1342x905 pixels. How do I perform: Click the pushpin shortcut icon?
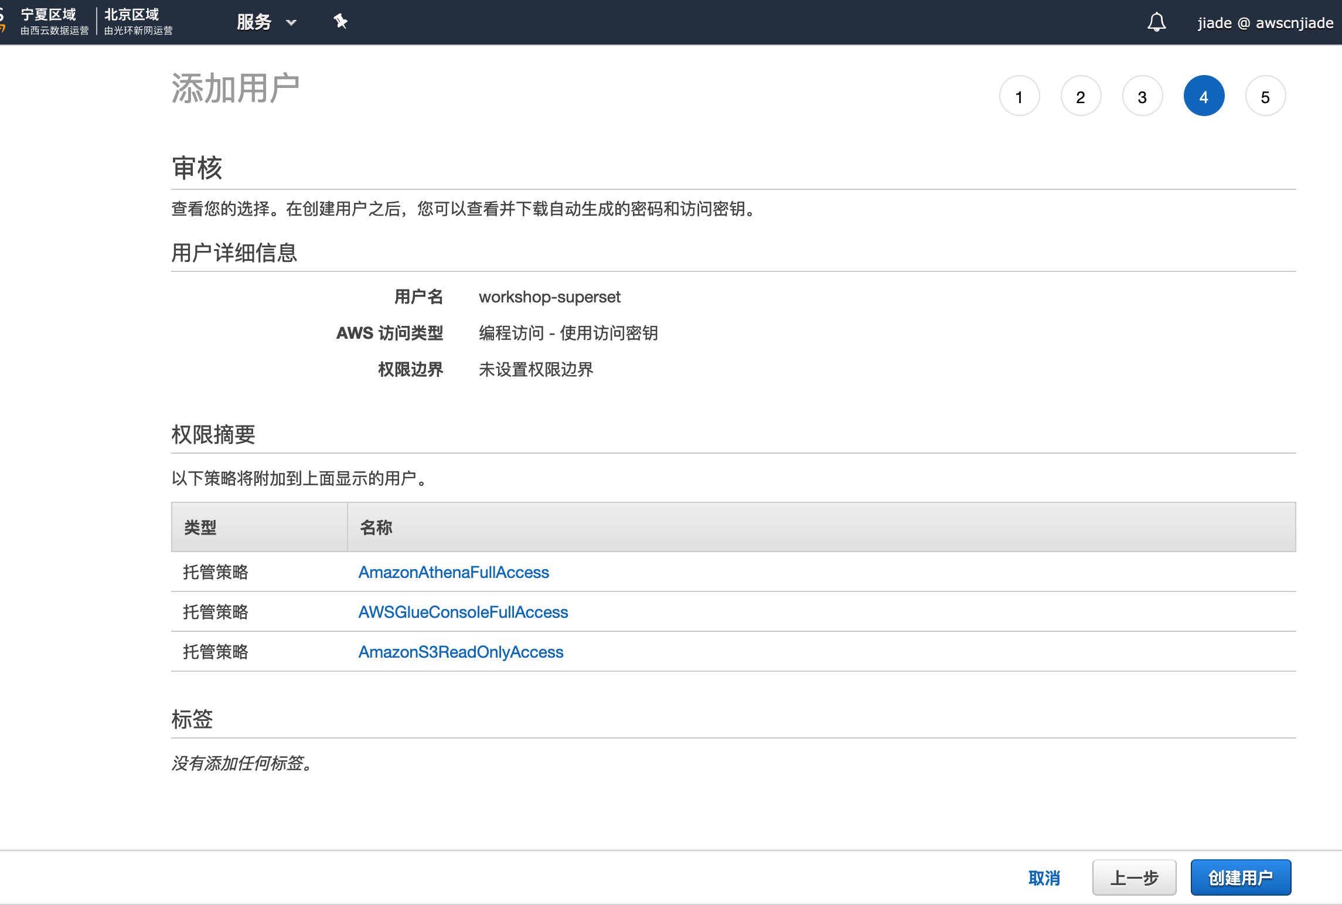click(x=340, y=22)
